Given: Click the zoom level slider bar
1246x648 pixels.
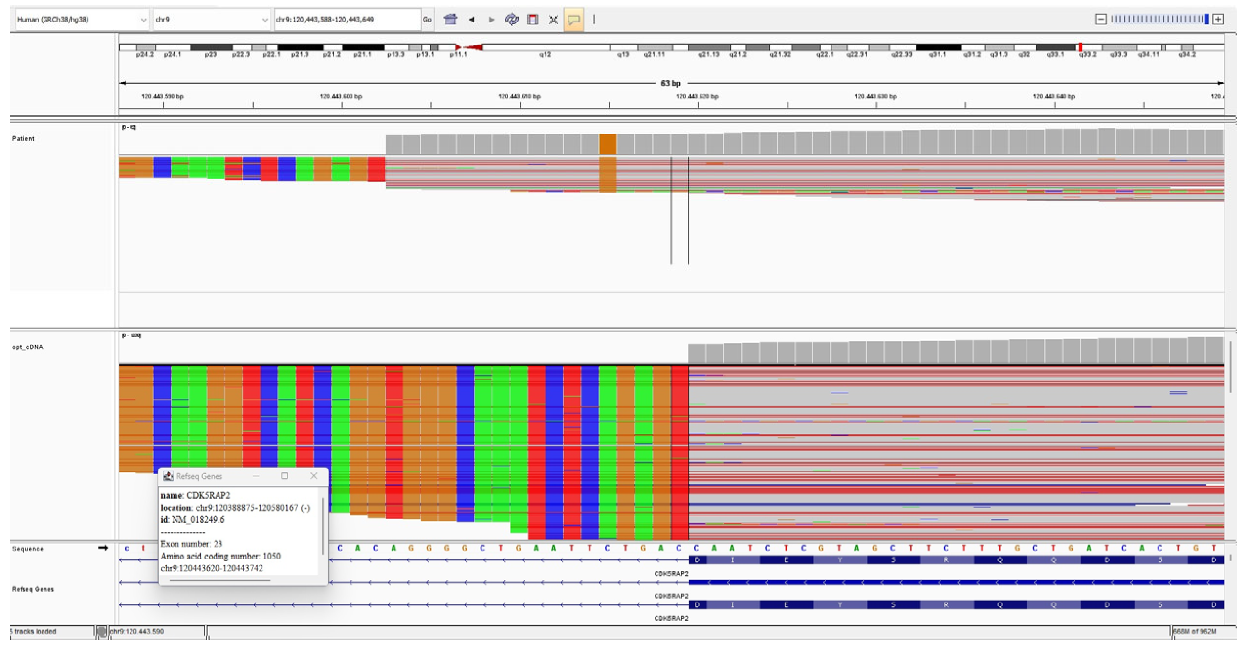Looking at the screenshot, I should pos(1159,19).
